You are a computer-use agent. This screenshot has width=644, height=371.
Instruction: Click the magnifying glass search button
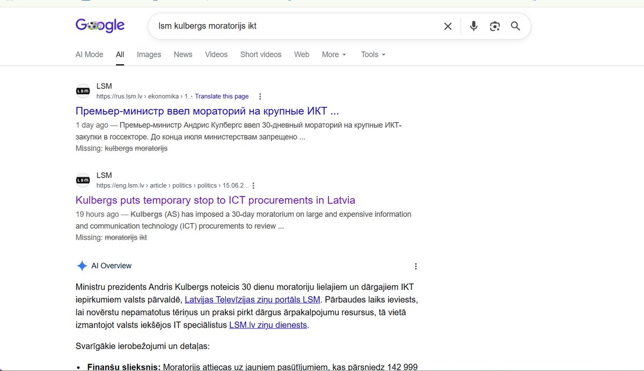[515, 26]
